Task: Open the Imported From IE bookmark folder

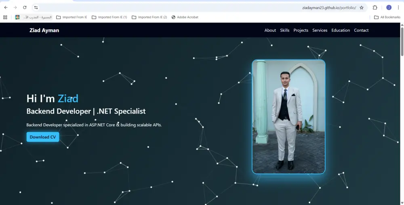Action: pos(72,17)
